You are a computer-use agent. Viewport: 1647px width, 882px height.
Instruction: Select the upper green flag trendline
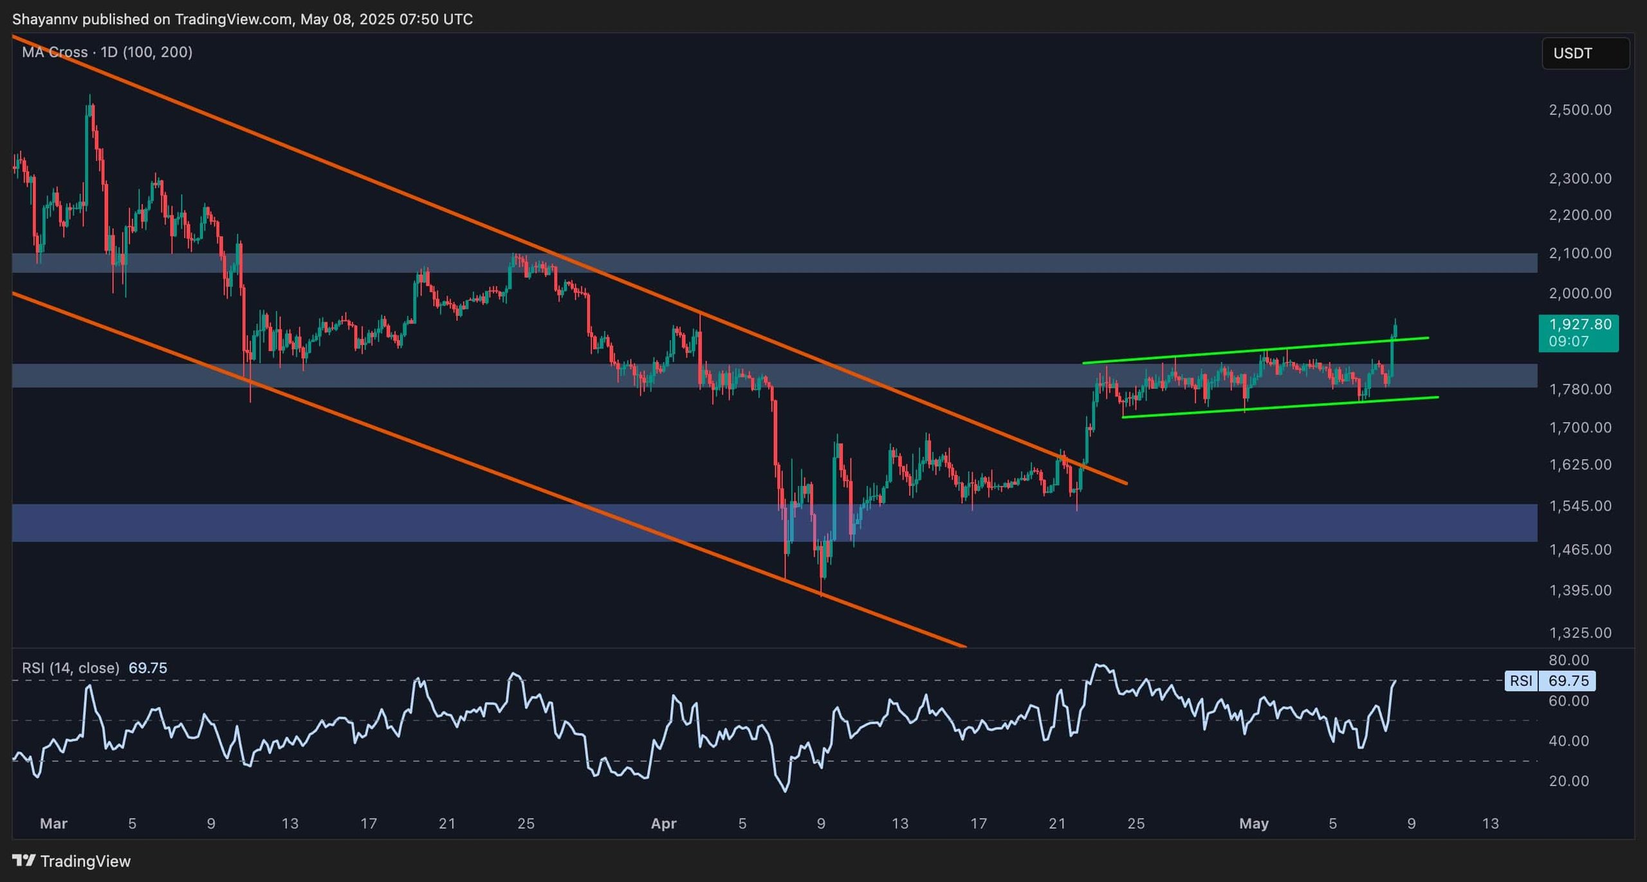(1255, 351)
